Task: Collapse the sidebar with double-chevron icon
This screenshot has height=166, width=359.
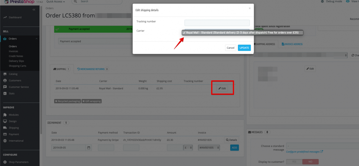Action: pos(34,10)
